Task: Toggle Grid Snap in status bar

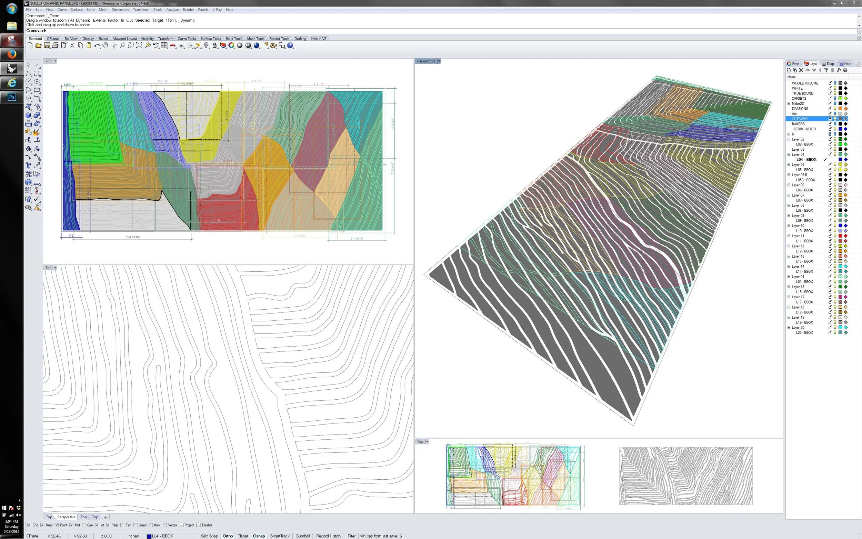Action: [209, 536]
